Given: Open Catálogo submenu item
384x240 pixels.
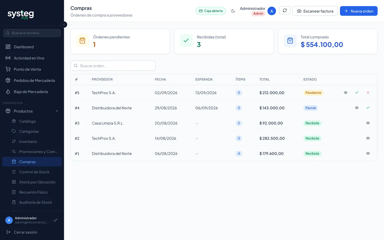Looking at the screenshot, I should pyautogui.click(x=32, y=121).
